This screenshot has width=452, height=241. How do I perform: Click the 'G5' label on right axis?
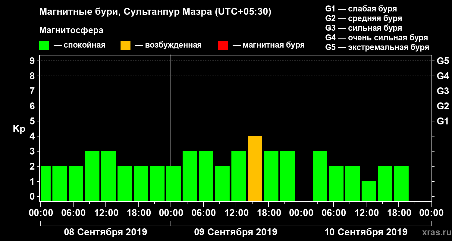[x=443, y=61]
